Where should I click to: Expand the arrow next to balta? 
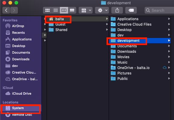(107, 19)
